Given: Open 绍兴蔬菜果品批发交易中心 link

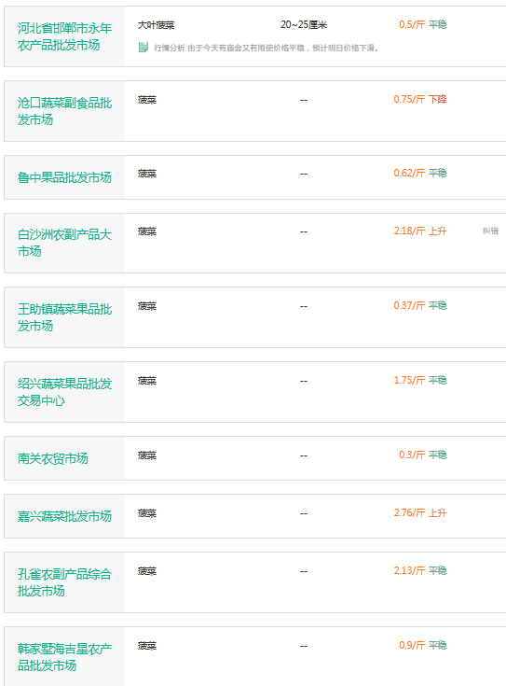Looking at the screenshot, I should point(64,392).
